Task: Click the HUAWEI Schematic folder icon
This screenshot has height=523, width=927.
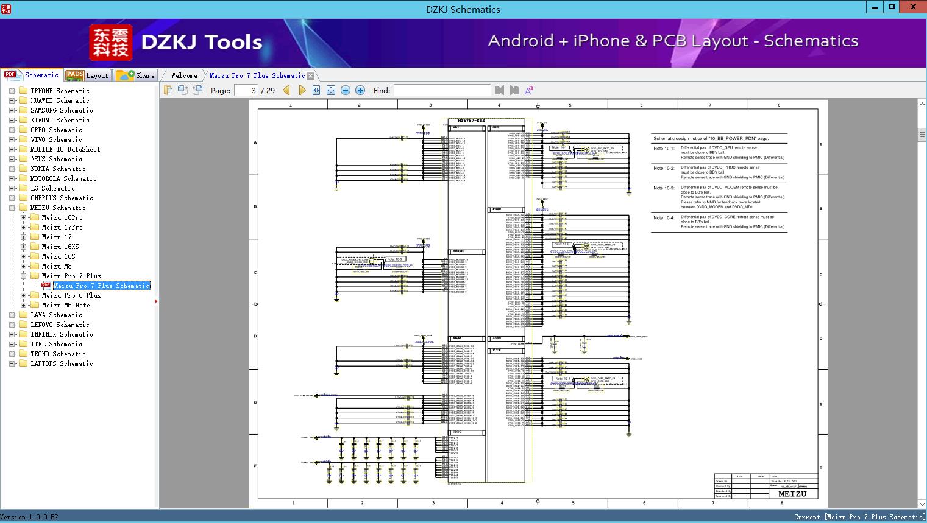Action: (x=23, y=100)
